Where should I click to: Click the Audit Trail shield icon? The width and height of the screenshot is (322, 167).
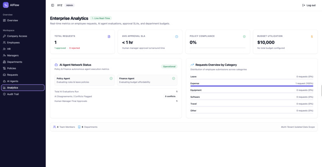[x=4, y=94]
